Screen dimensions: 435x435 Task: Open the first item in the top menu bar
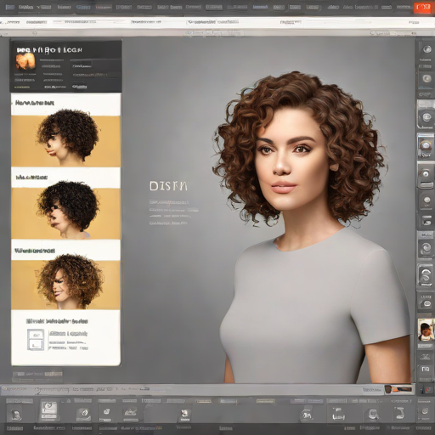(10, 8)
